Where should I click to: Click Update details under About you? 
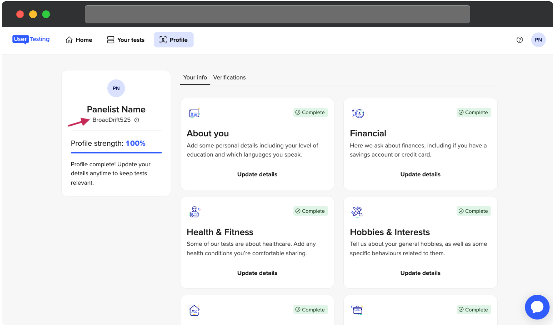click(x=257, y=174)
